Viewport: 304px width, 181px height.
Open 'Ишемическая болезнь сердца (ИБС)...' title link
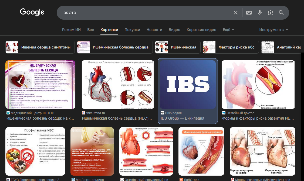117,118
